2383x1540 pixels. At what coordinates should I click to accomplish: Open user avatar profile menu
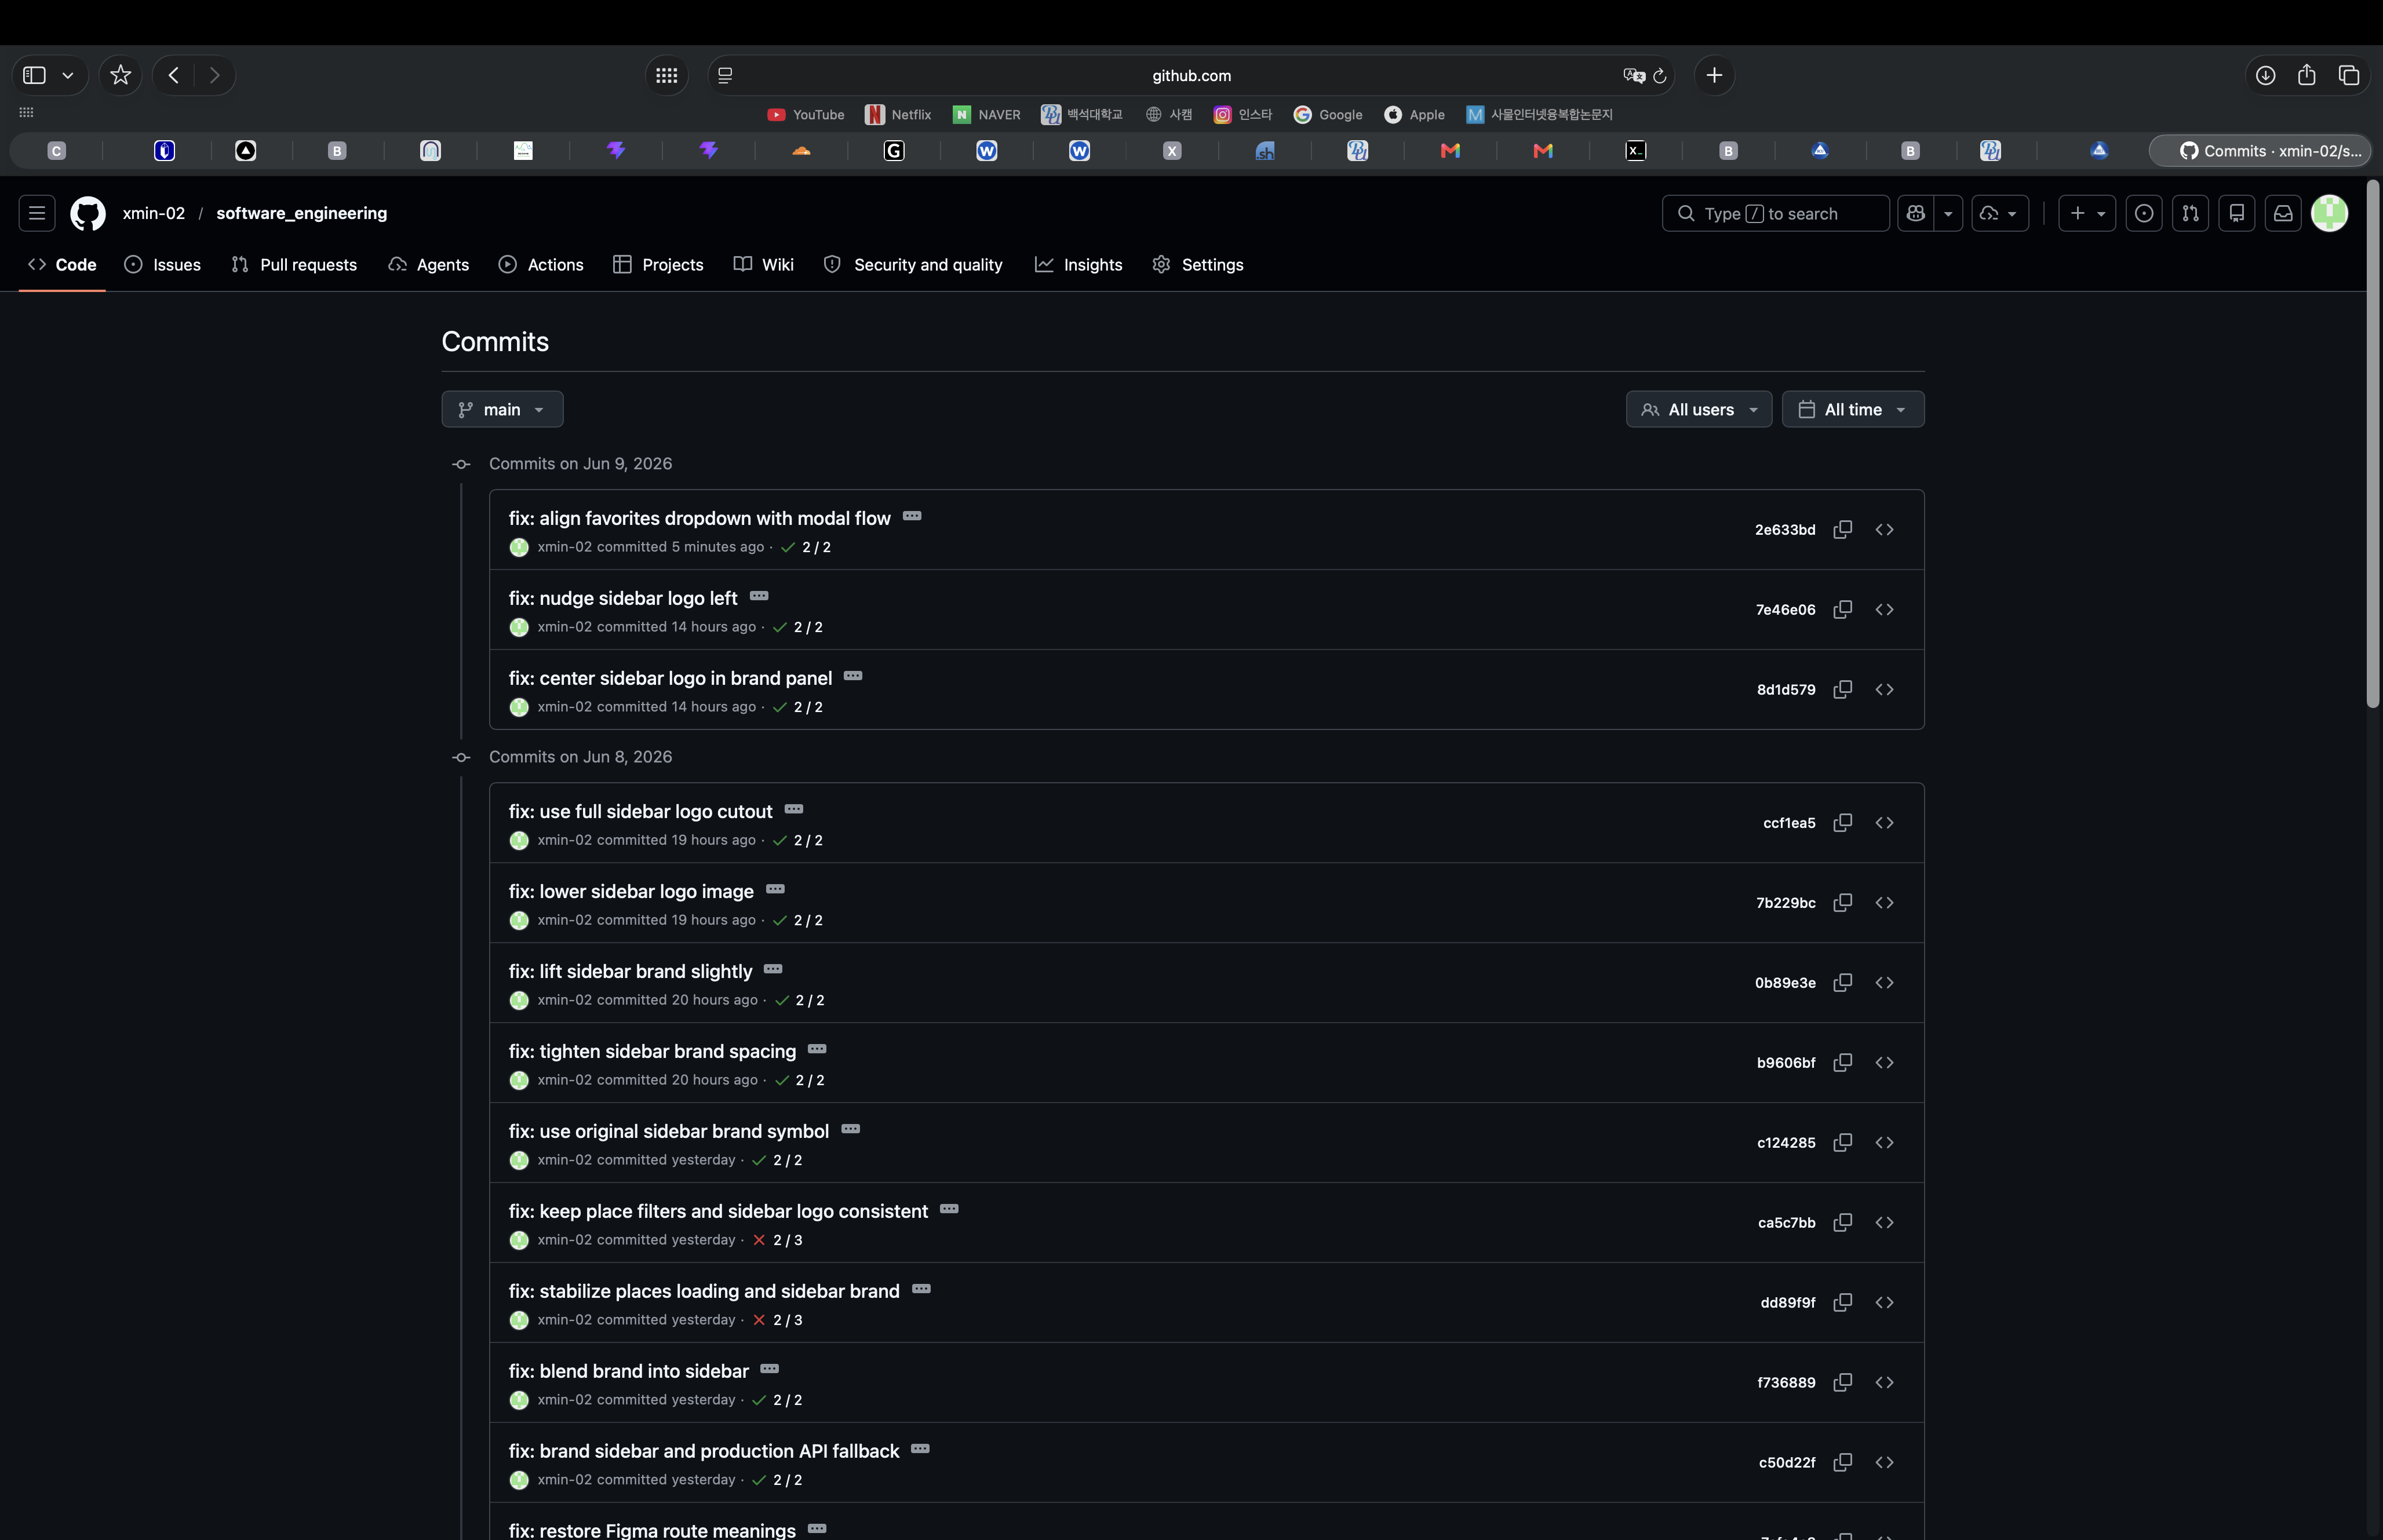(2329, 213)
